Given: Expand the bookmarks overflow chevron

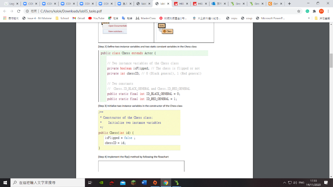Looking at the screenshot, I should pos(309,18).
